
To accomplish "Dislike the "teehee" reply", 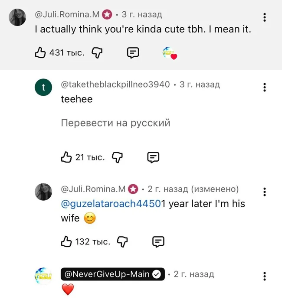I will [118, 157].
